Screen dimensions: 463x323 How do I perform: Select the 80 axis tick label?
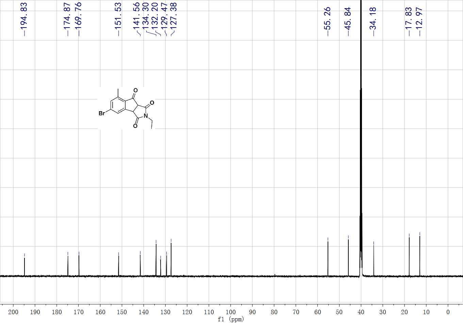[274, 312]
